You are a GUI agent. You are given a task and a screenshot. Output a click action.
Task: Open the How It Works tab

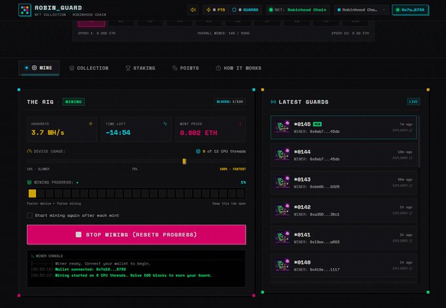(239, 68)
